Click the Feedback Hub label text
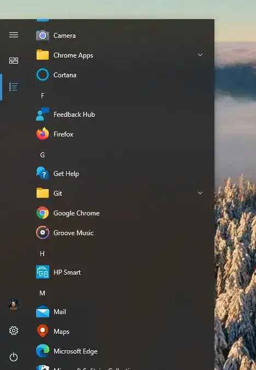The image size is (256, 370). pyautogui.click(x=74, y=115)
